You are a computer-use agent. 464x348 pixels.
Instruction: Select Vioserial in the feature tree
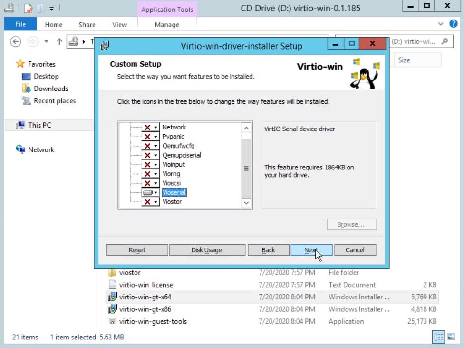pyautogui.click(x=174, y=193)
